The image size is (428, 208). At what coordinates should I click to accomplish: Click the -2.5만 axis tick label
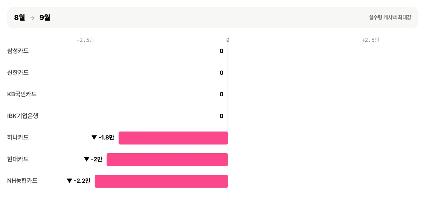pyautogui.click(x=85, y=40)
